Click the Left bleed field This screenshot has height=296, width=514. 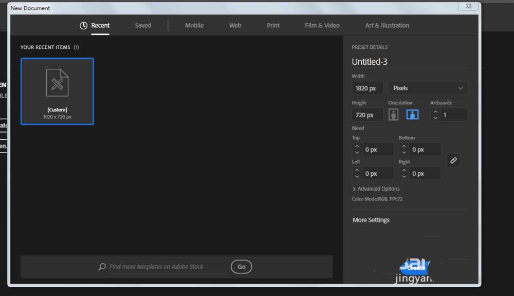(378, 173)
